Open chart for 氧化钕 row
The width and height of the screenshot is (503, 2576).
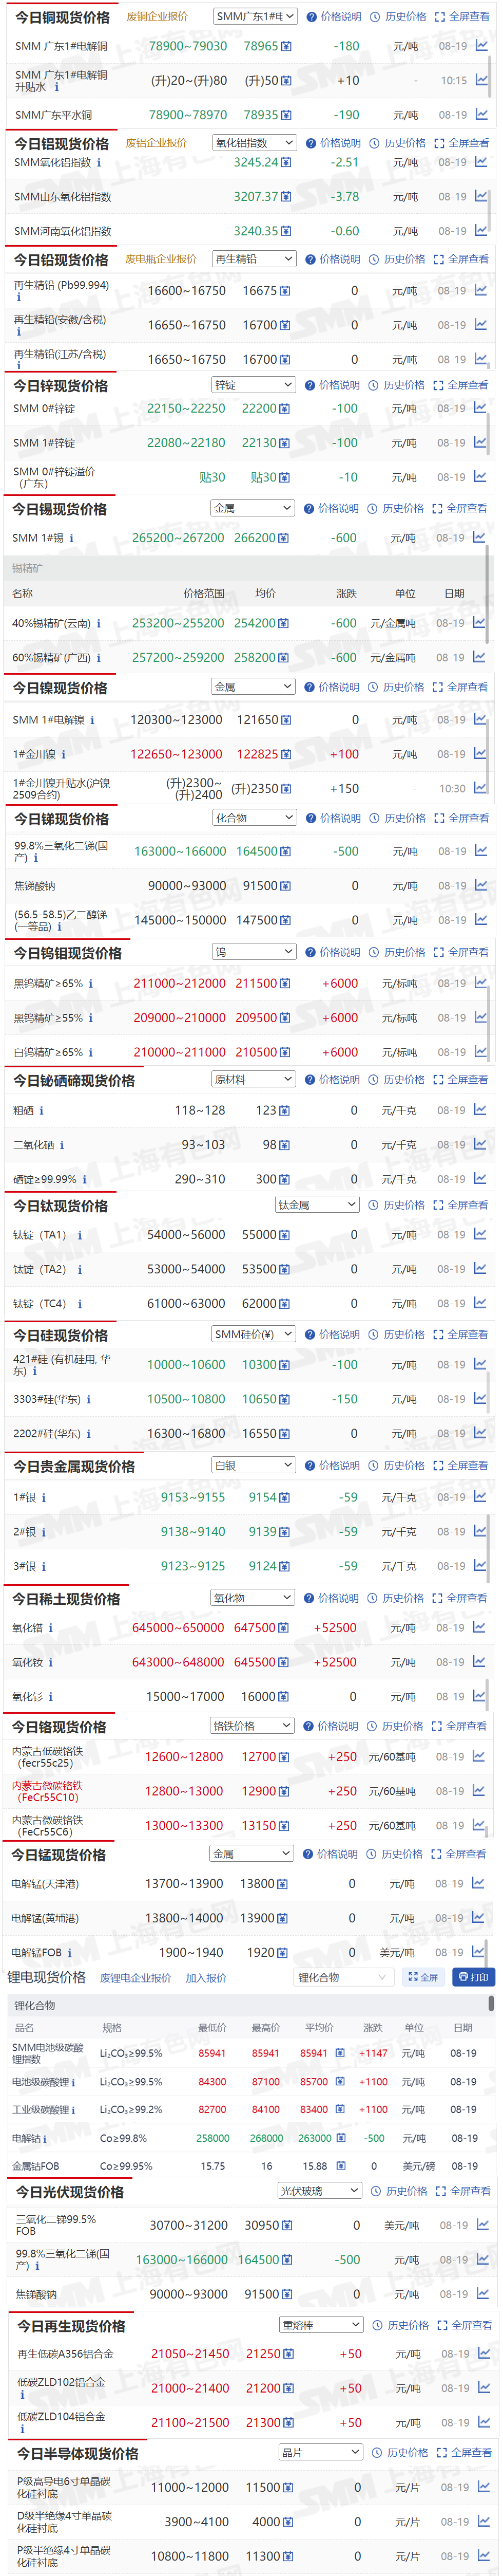[x=479, y=1661]
